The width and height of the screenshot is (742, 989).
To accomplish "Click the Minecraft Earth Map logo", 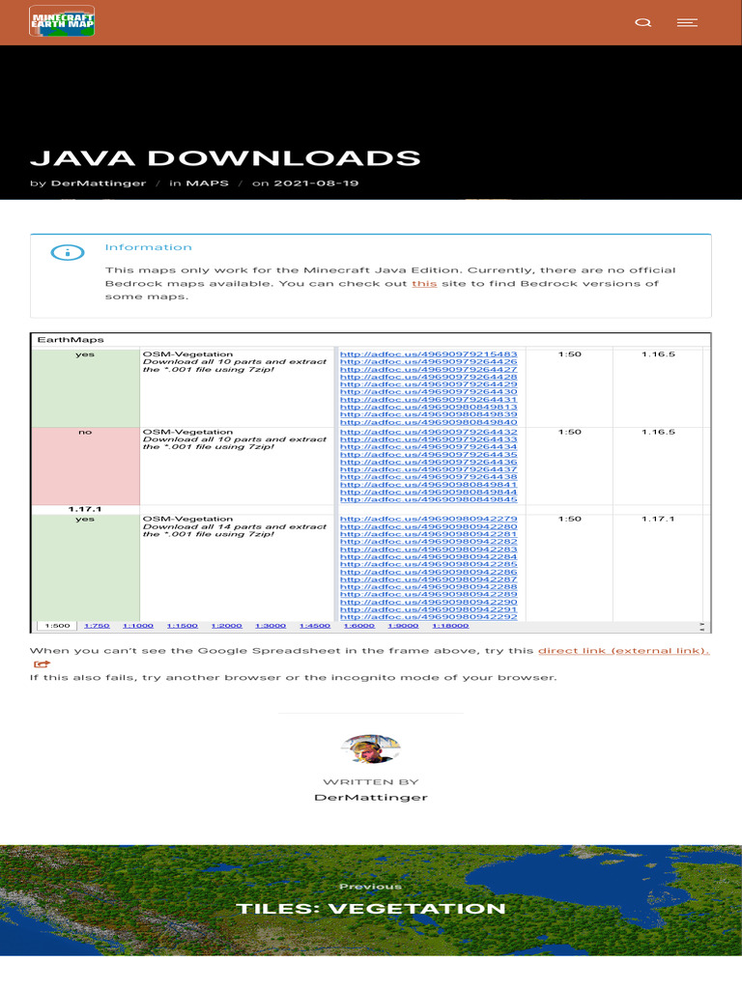I will [62, 21].
